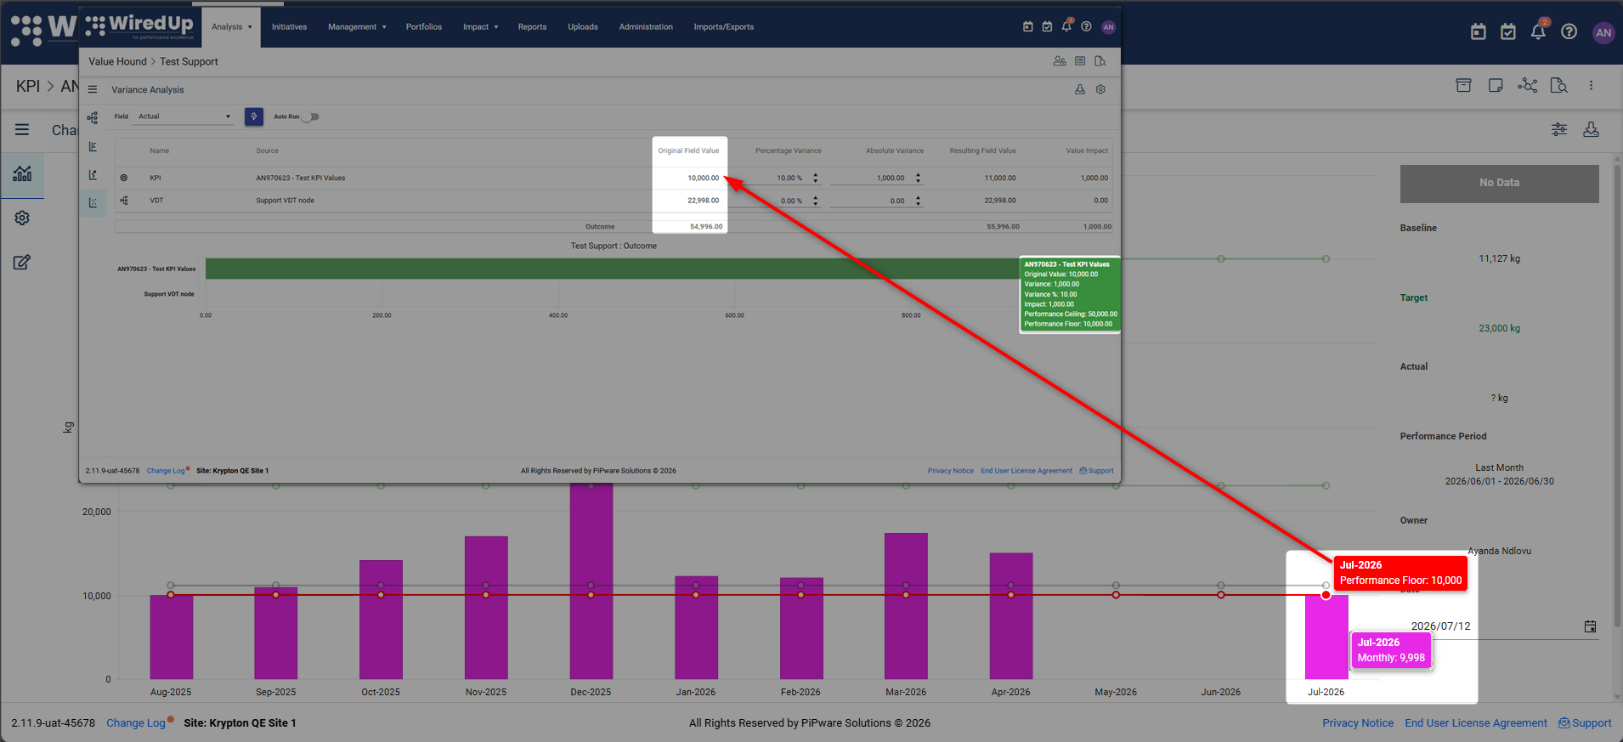Click the Change Log footer link

pyautogui.click(x=136, y=723)
